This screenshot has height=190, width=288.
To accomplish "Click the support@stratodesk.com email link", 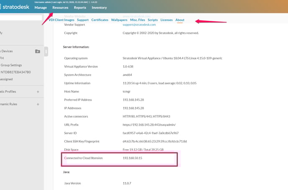I will pyautogui.click(x=139, y=25).
